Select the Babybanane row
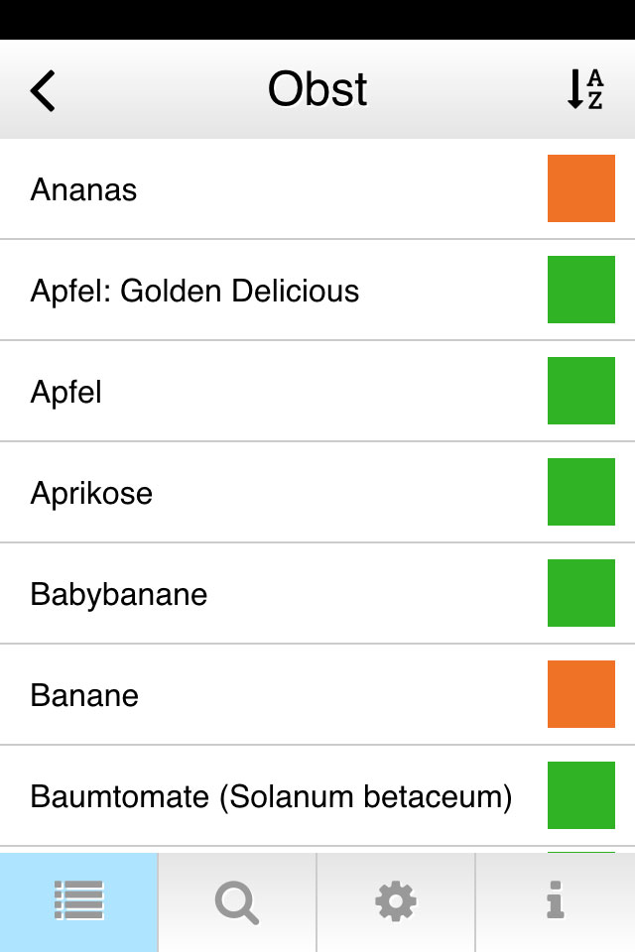635x952 pixels. click(x=317, y=594)
